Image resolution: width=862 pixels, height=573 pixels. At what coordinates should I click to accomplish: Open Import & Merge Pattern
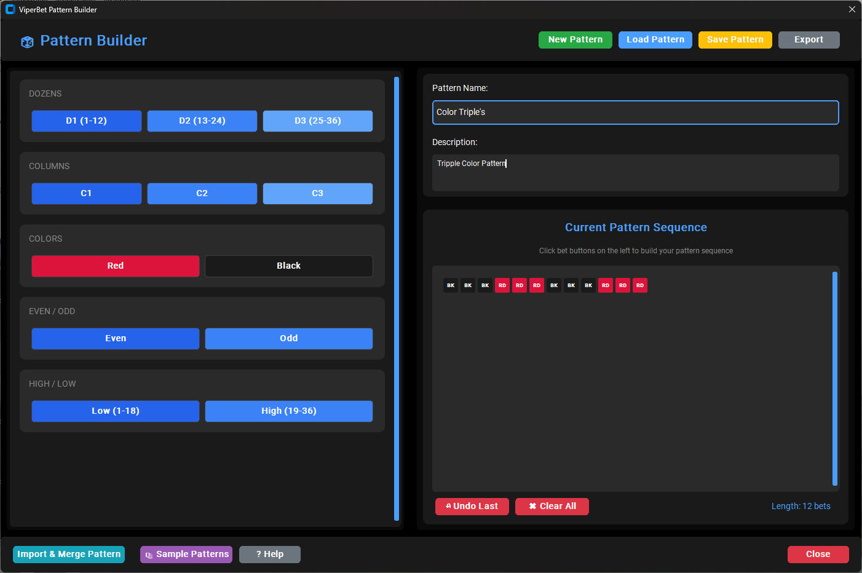coord(69,554)
